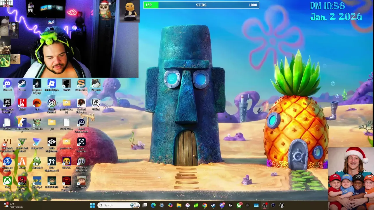Select the Ubisoft Connect shortcut
Viewport: 374px width, 210px height.
point(51,106)
